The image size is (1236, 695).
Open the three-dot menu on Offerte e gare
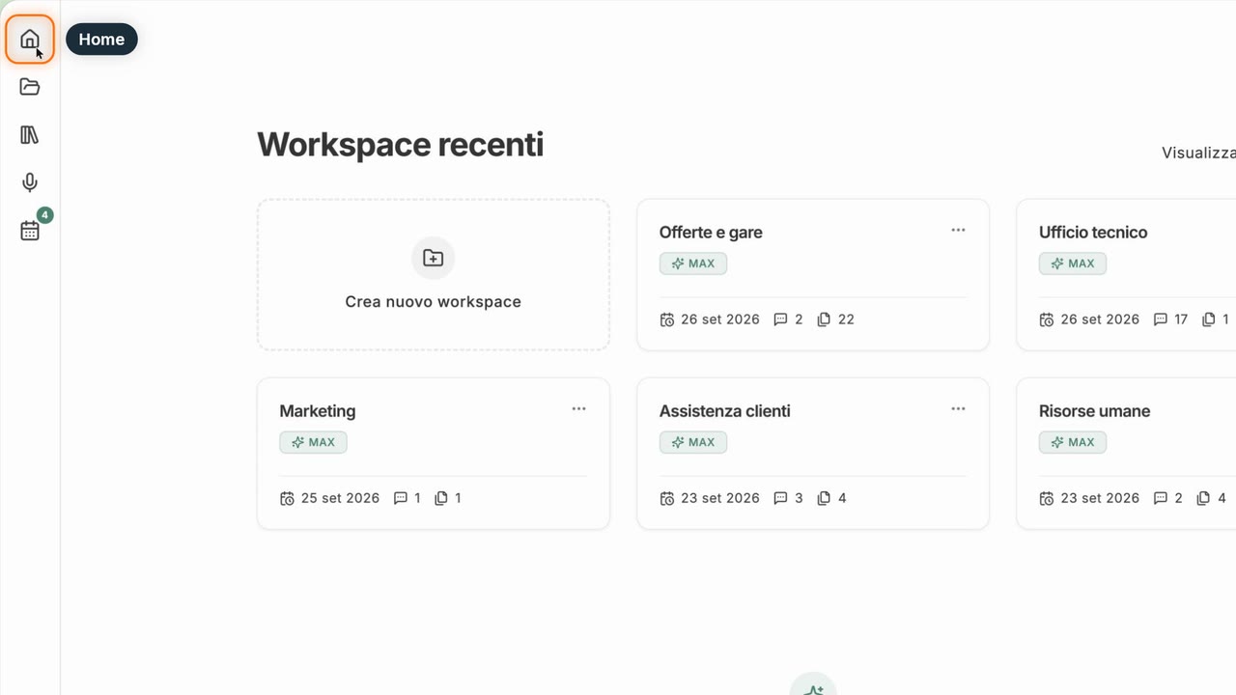[958, 230]
